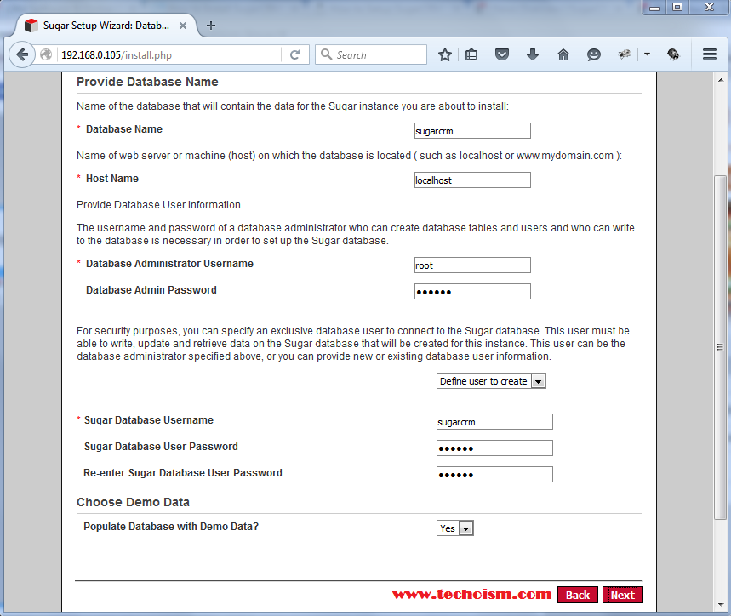Screen dimensions: 731x616
Task: Click the Host Name label
Action: click(112, 179)
